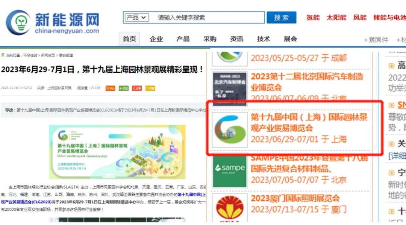Select the 企业 navigation tab
The image size is (406, 225).
tap(156, 39)
